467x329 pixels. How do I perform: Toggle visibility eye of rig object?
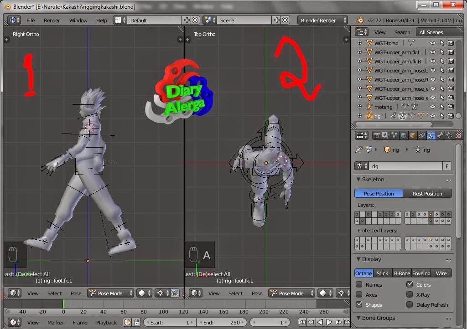click(433, 116)
